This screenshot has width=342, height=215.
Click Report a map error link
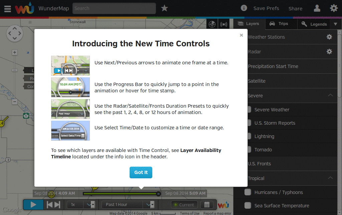[x=217, y=213]
